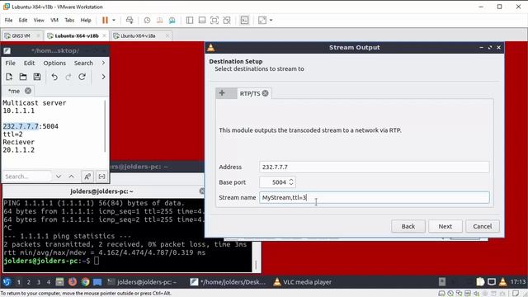Viewport: 528px width, 297px height.
Task: Click the Address field with 232.7.7.7
Action: coord(374,167)
